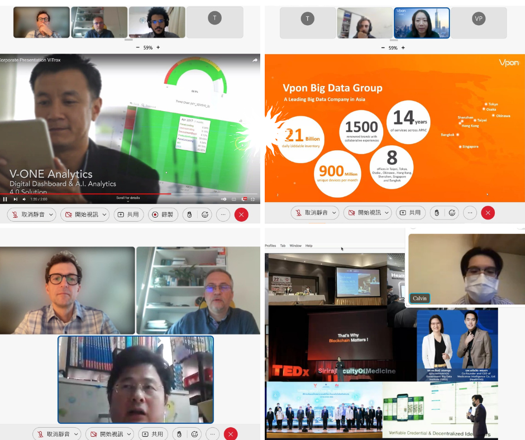Select the Verifiable Credential presentation photo

pyautogui.click(x=440, y=410)
